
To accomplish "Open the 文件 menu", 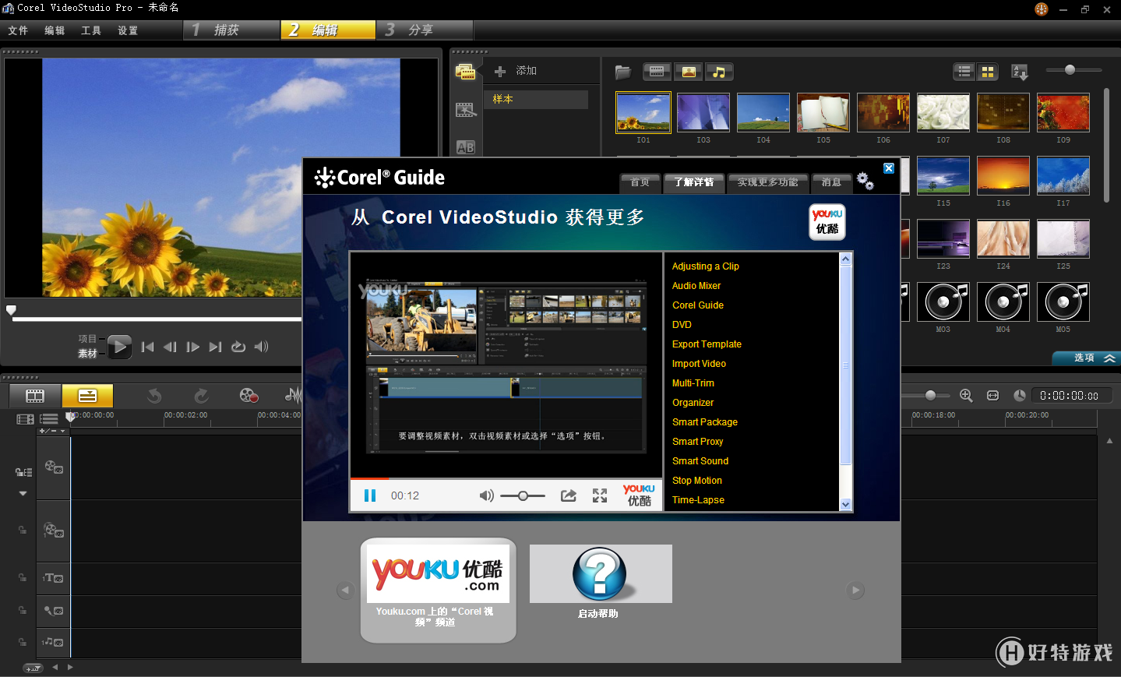I will [x=18, y=30].
